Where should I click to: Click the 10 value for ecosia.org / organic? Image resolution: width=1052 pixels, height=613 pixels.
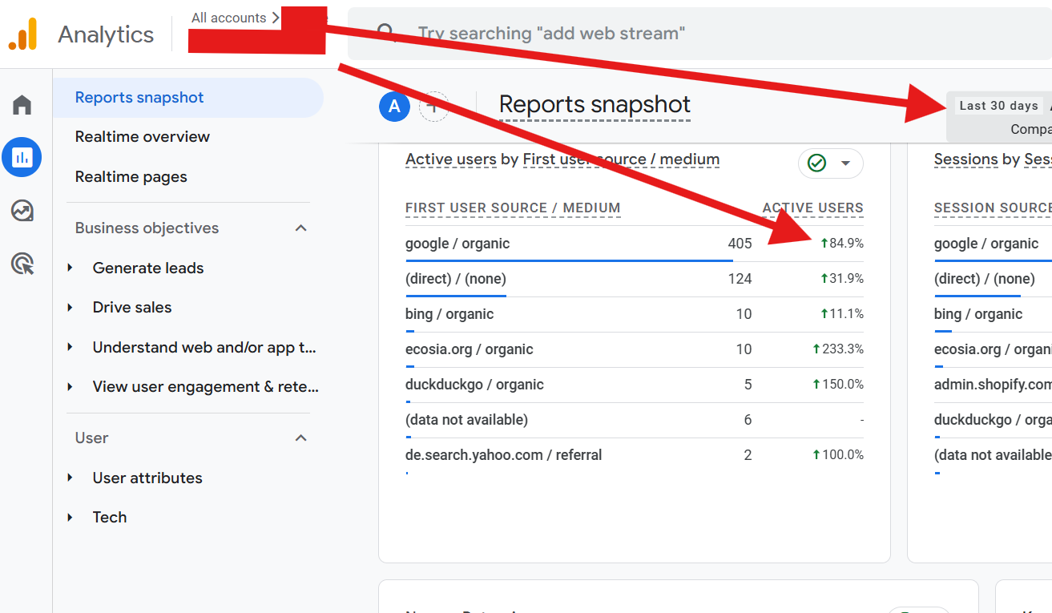pyautogui.click(x=744, y=349)
